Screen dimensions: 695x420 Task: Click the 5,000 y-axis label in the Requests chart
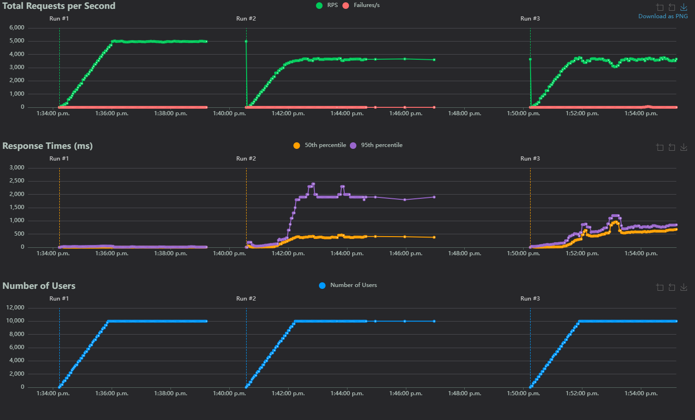point(17,41)
